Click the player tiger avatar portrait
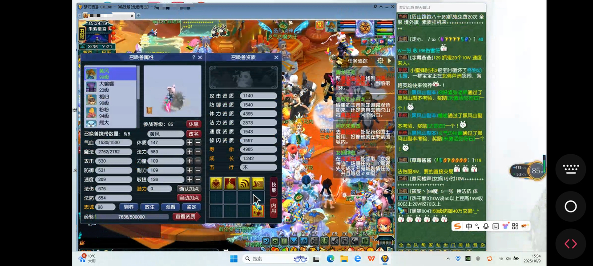 click(365, 27)
